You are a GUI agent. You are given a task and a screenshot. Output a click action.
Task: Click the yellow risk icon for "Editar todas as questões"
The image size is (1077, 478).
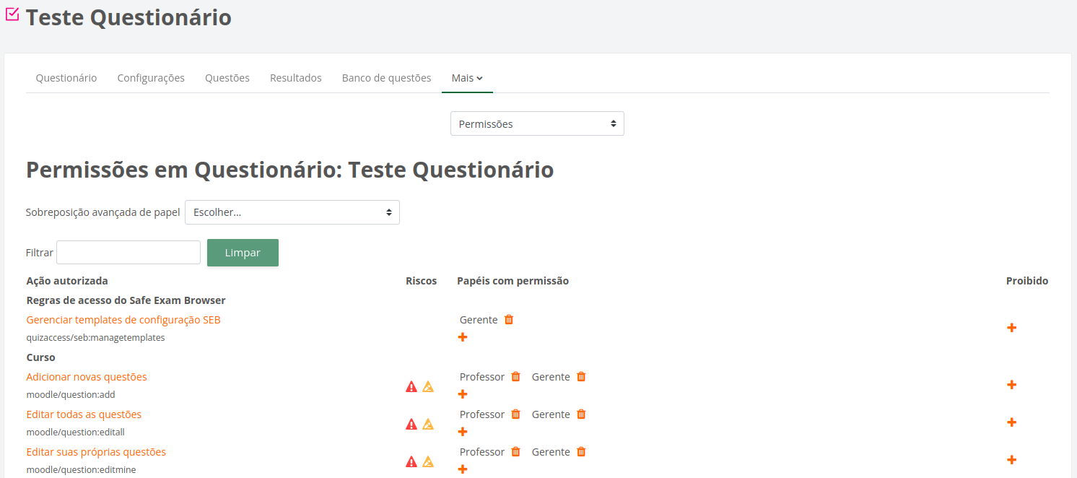pyautogui.click(x=428, y=424)
